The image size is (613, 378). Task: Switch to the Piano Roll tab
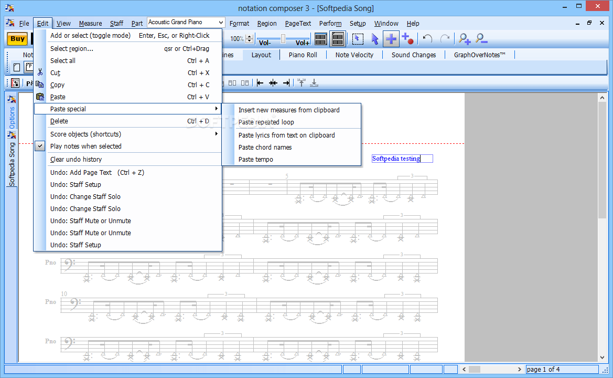click(x=303, y=55)
